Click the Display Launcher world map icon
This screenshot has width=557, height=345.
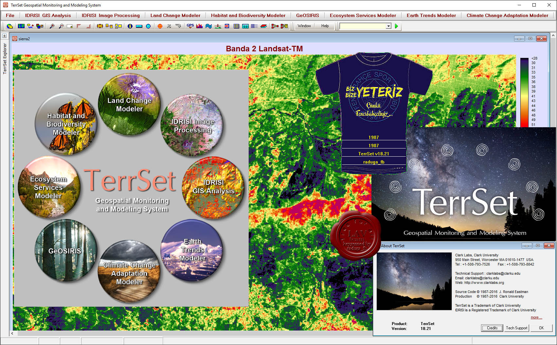(x=21, y=26)
